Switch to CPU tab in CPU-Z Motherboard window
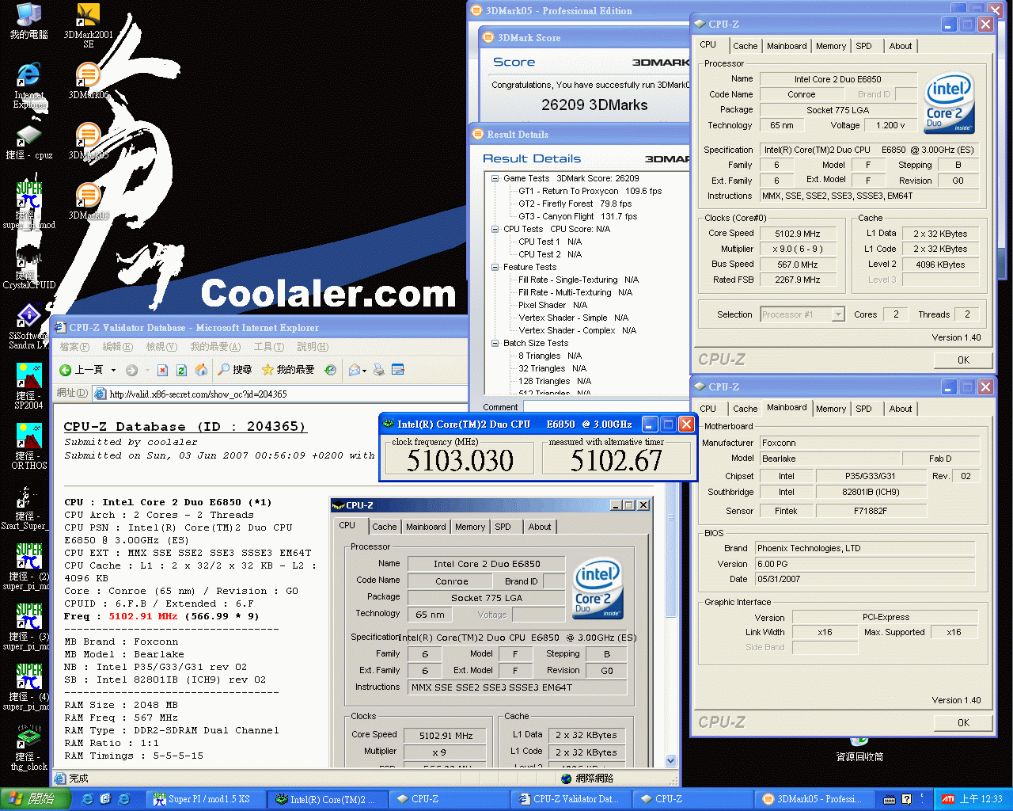This screenshot has width=1013, height=811. tap(708, 409)
